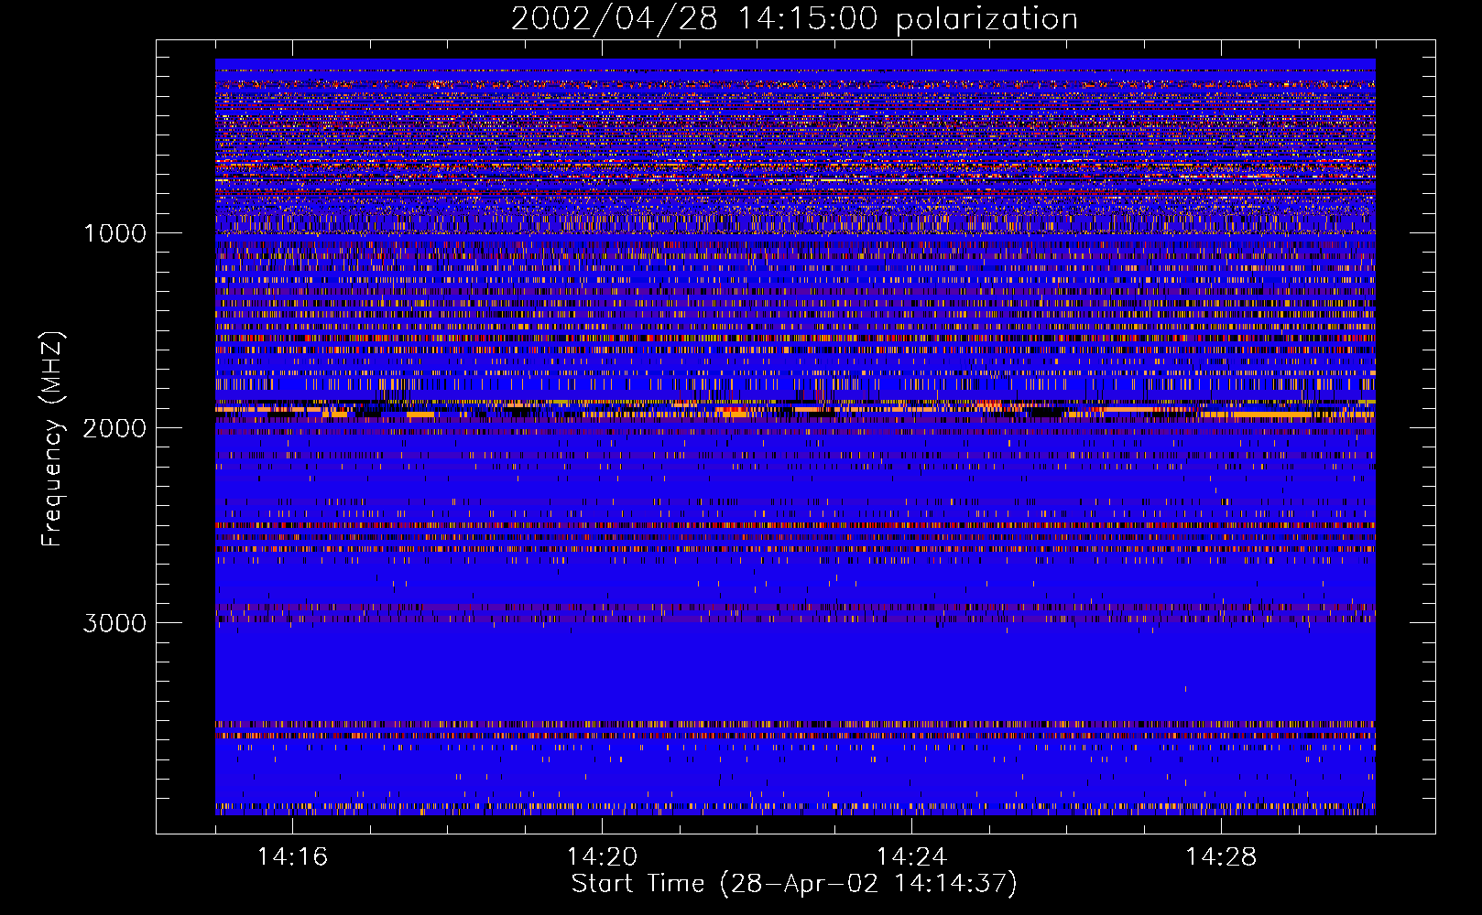Click the 14:24 time tick label

coord(911,856)
